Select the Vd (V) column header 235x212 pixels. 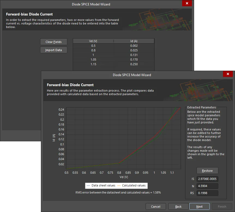coord(93,41)
